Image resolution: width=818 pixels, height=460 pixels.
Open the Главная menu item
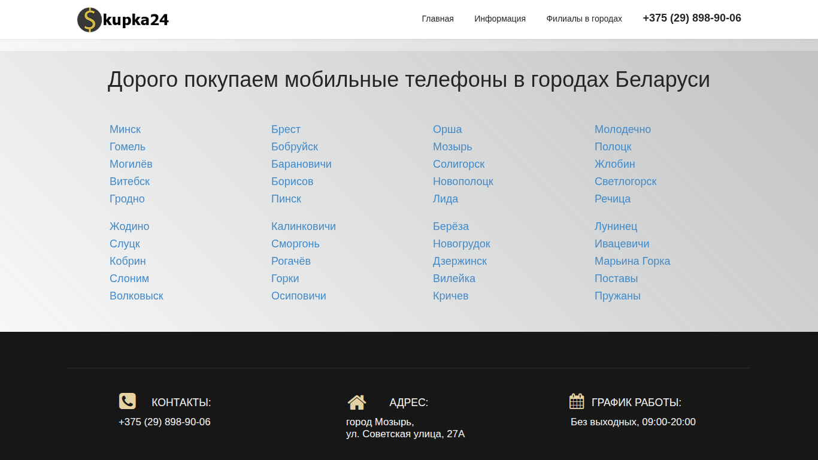pos(438,19)
